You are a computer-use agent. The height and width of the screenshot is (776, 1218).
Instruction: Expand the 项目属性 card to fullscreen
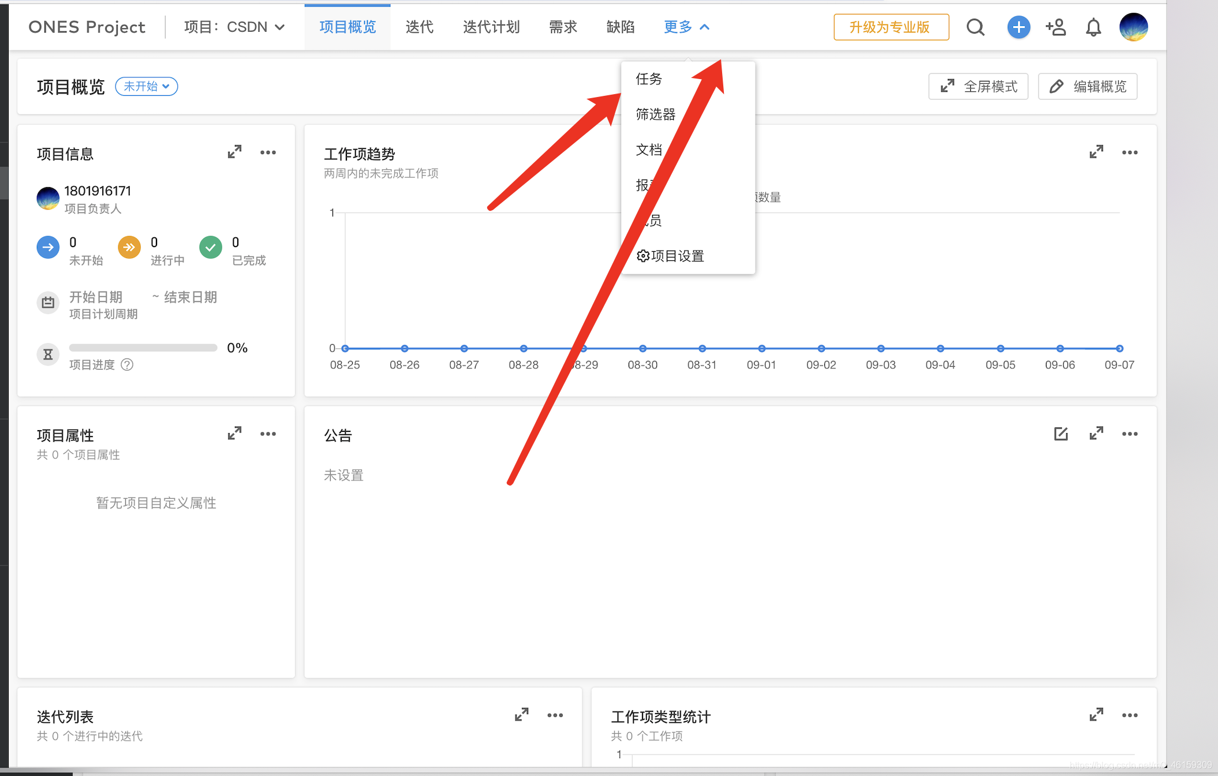[x=234, y=433]
